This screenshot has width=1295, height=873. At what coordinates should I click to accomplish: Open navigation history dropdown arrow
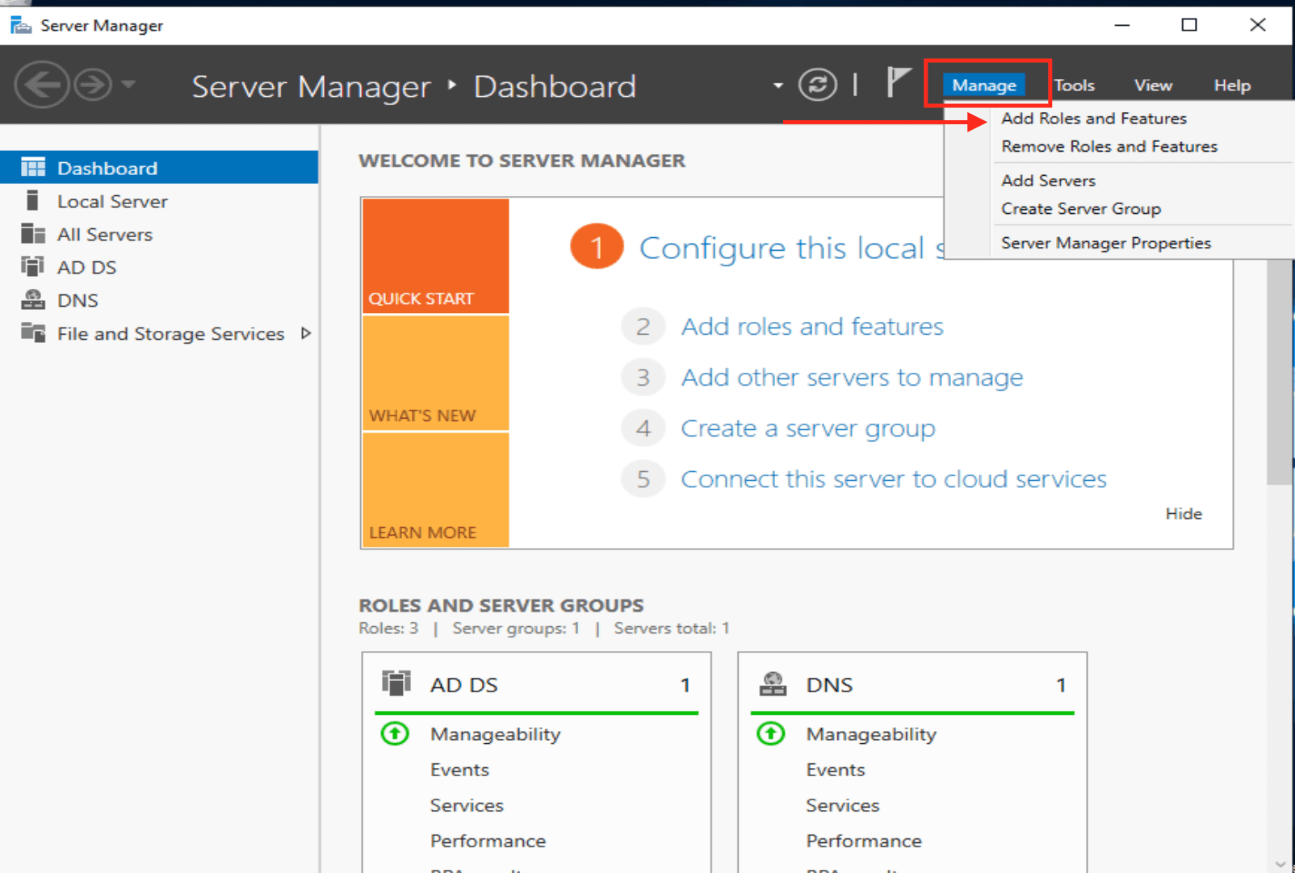pos(129,84)
